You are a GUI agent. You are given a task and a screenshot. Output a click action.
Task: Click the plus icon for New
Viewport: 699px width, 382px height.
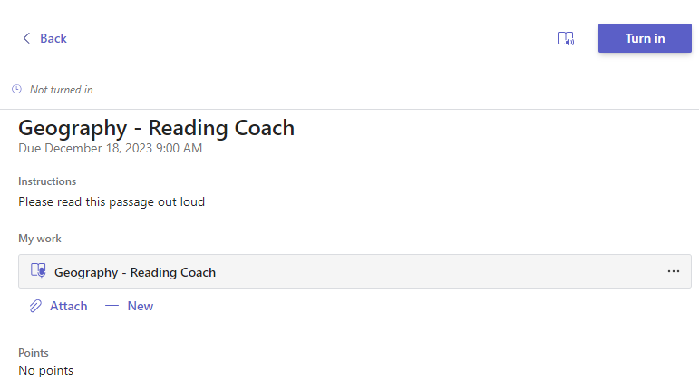click(112, 307)
